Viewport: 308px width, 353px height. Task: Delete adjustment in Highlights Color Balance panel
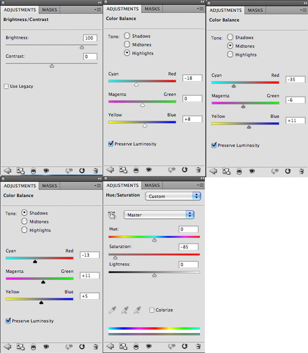(x=198, y=170)
